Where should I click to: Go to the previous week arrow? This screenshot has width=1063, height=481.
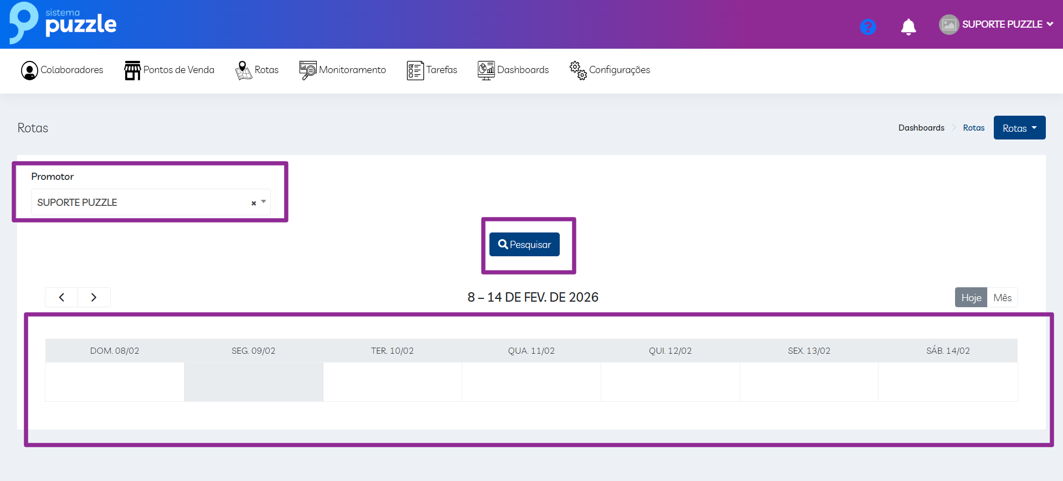point(61,297)
